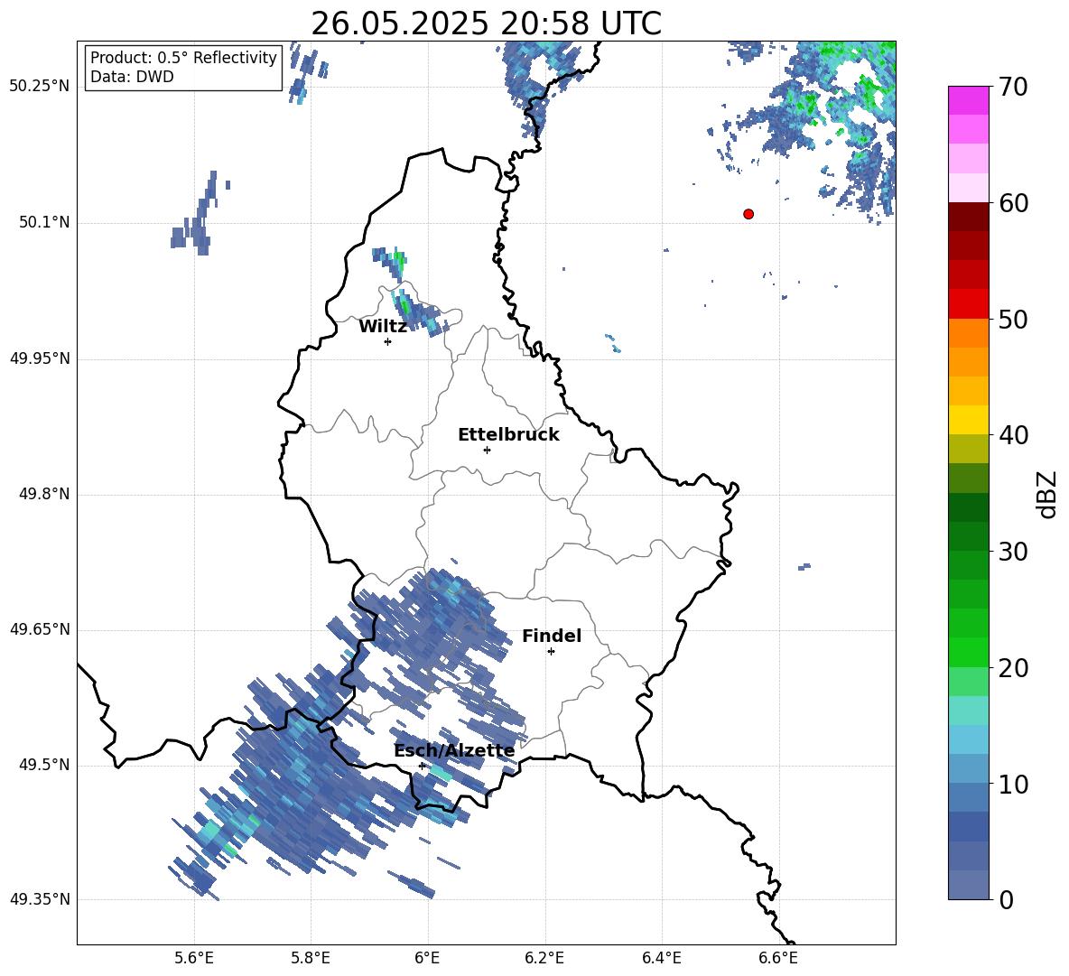This screenshot has height=976, width=1069.
Task: Click the colorbar 60 tick label
Action: pyautogui.click(x=1014, y=202)
